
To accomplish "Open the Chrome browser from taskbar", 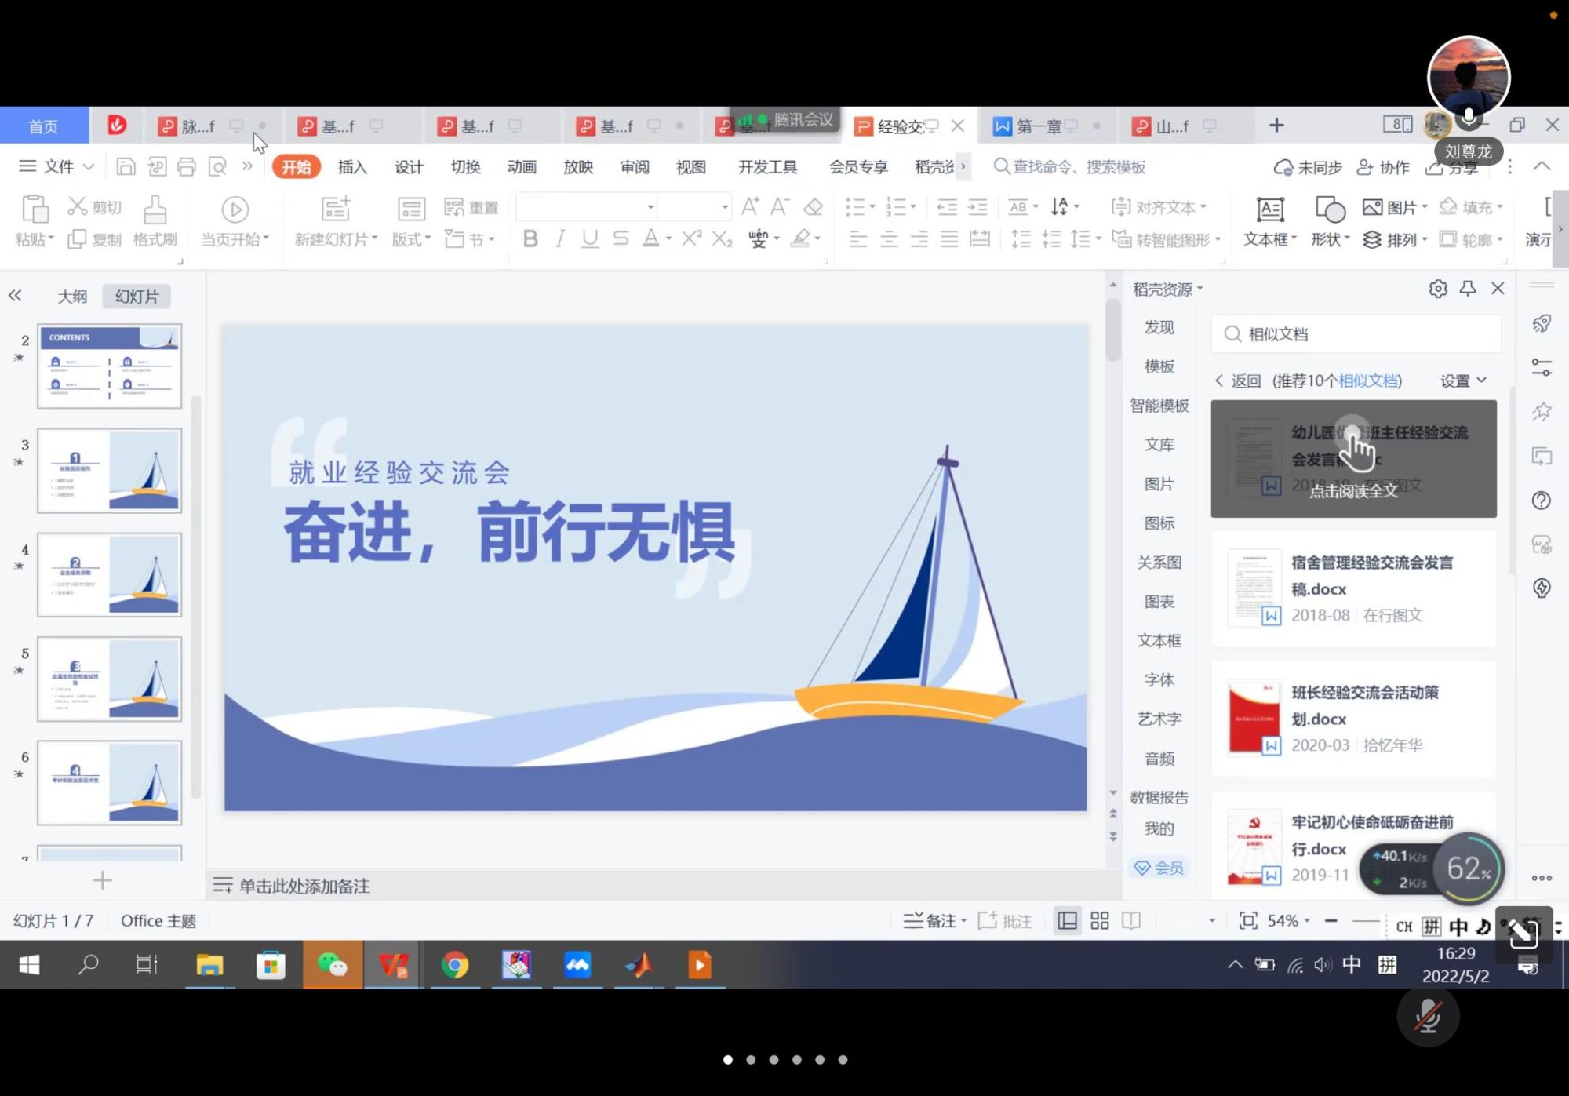I will (454, 964).
